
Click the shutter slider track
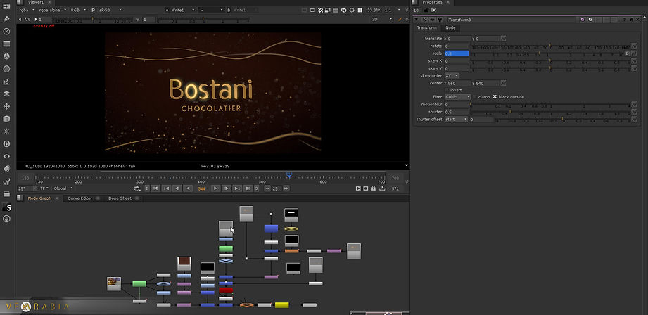pyautogui.click(x=550, y=112)
